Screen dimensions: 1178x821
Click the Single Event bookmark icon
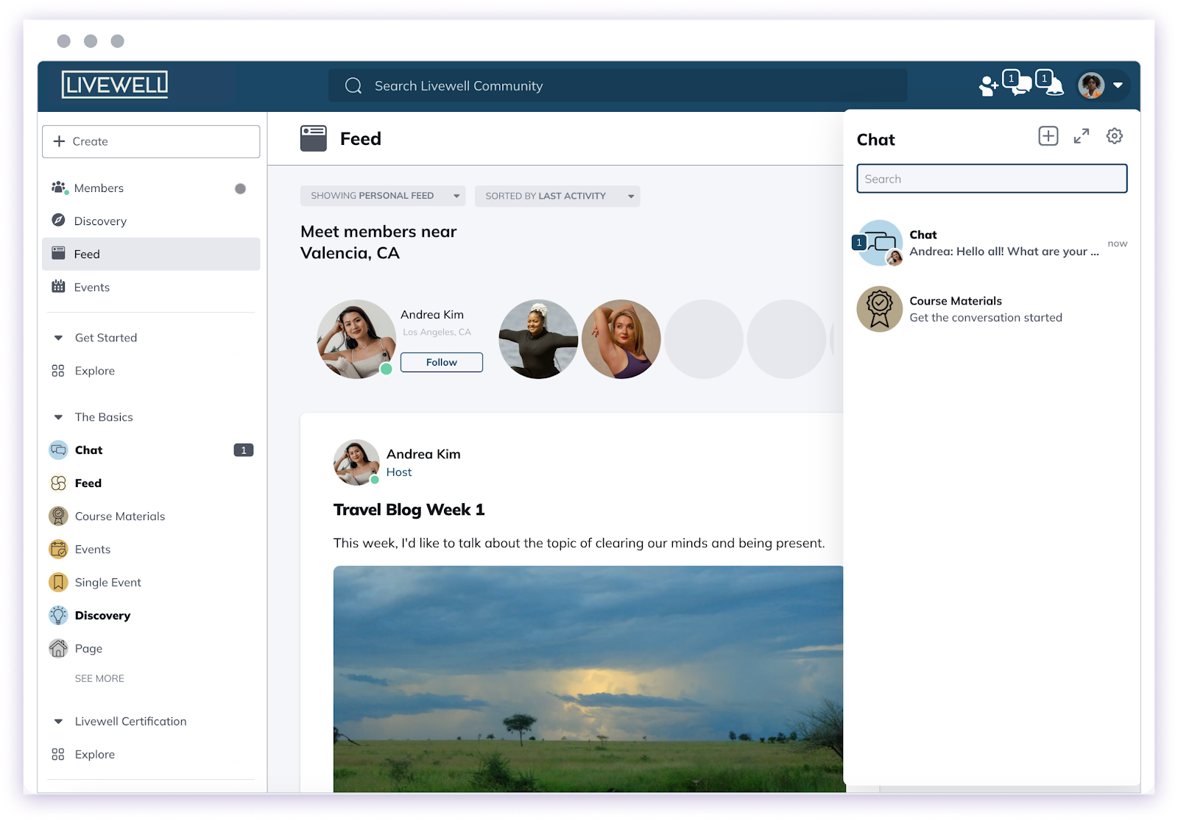click(58, 582)
